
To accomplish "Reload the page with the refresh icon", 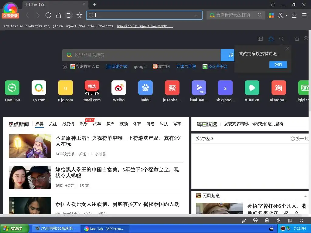I will pos(48,15).
